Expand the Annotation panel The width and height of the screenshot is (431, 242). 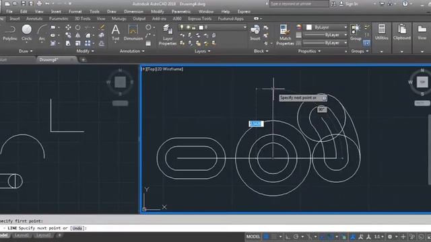pyautogui.click(x=132, y=51)
